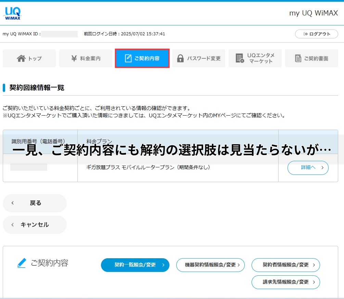Click chevron arrow on 詳細へ button

(322, 168)
